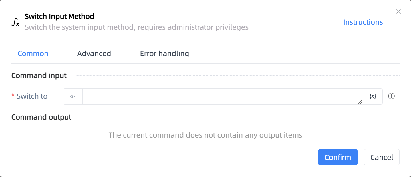Click the Command input section header

(x=39, y=76)
